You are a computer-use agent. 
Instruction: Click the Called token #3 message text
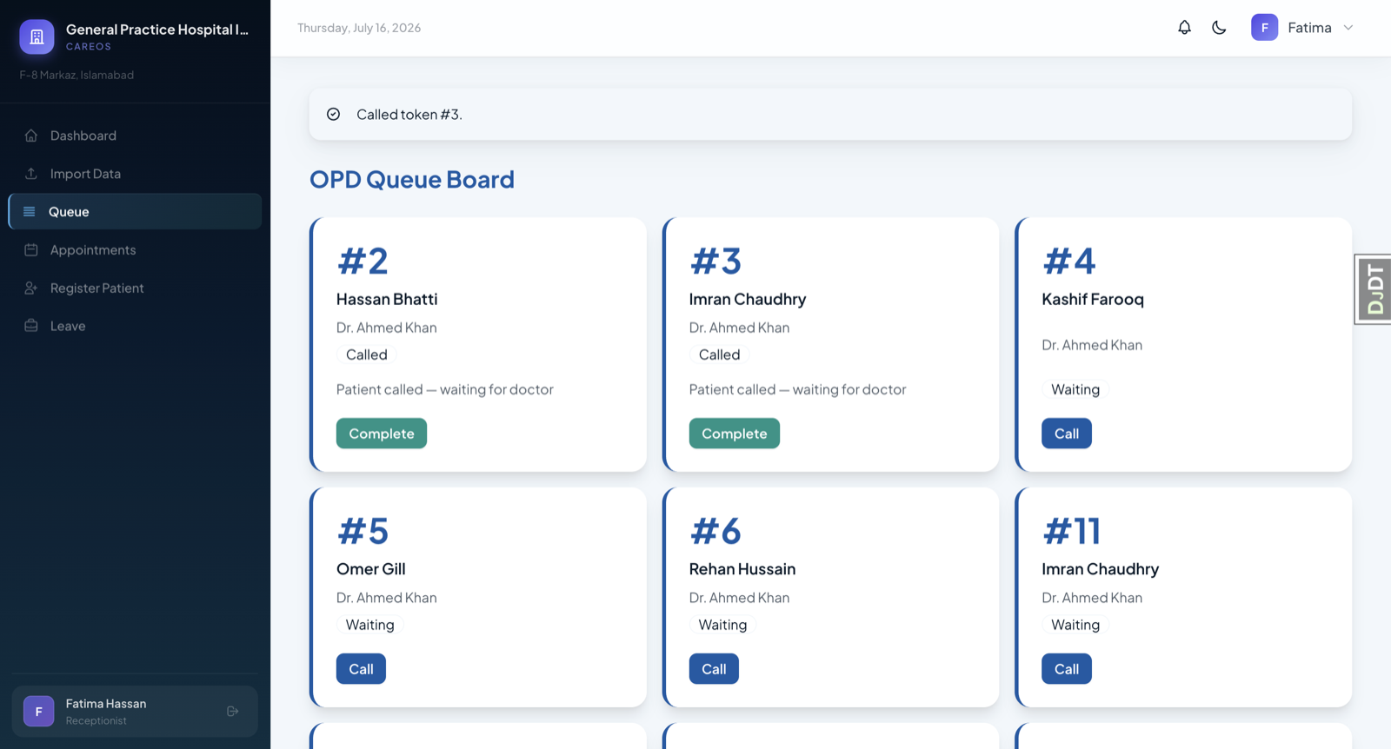point(409,115)
